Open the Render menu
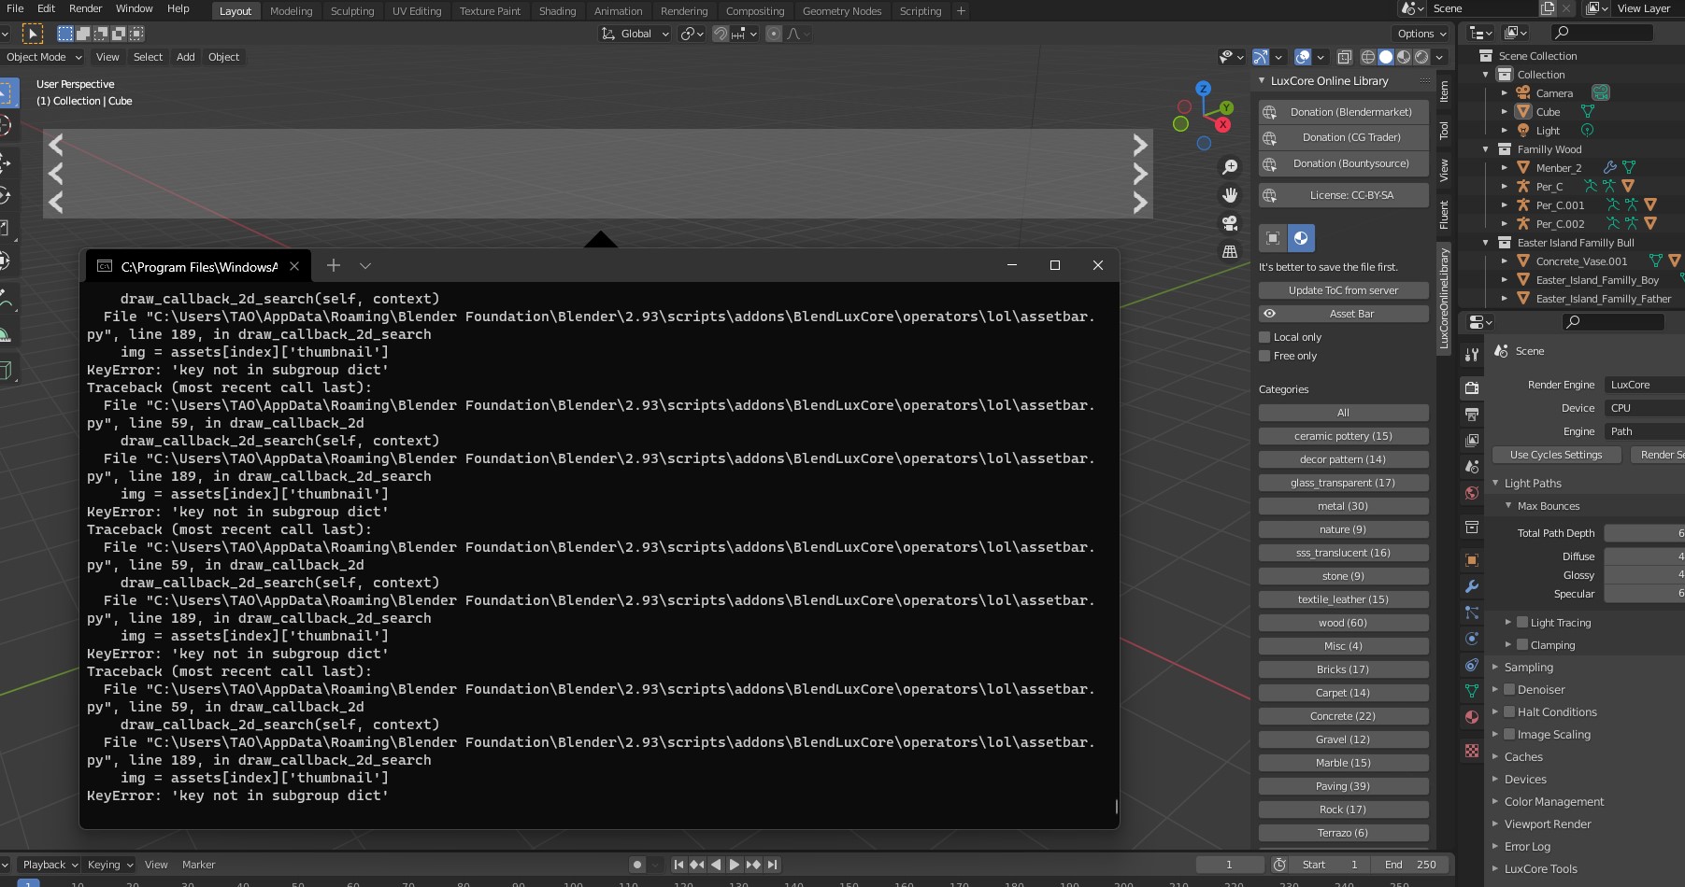This screenshot has height=887, width=1685. pos(85,8)
